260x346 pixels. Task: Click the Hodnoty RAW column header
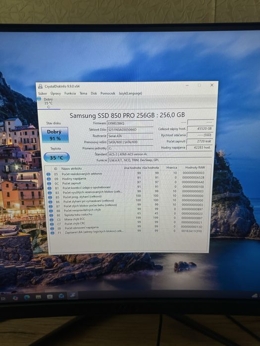(x=195, y=168)
